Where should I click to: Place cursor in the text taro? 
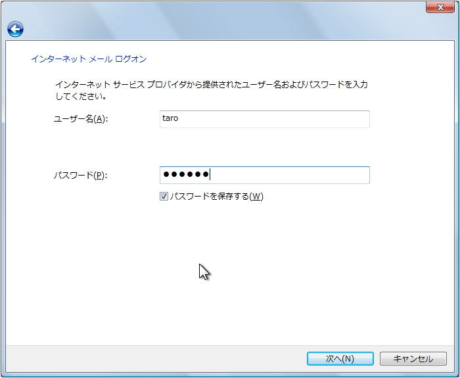coord(170,118)
